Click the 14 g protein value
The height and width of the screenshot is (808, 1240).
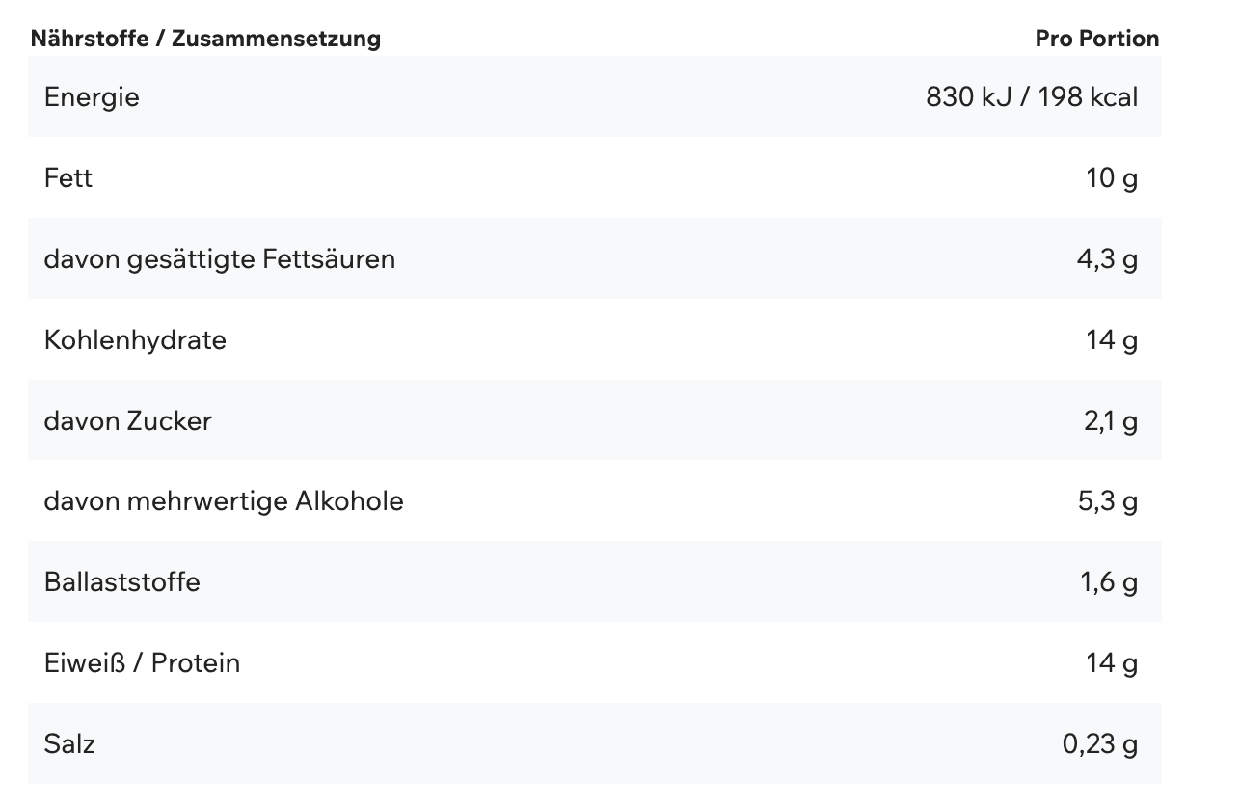pos(1112,663)
